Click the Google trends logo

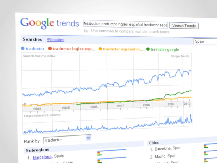pos(50,23)
